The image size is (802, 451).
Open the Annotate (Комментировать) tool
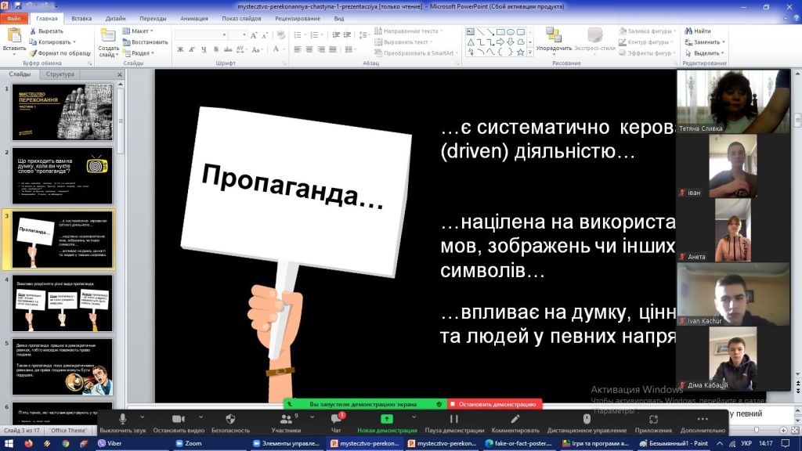coord(515,423)
